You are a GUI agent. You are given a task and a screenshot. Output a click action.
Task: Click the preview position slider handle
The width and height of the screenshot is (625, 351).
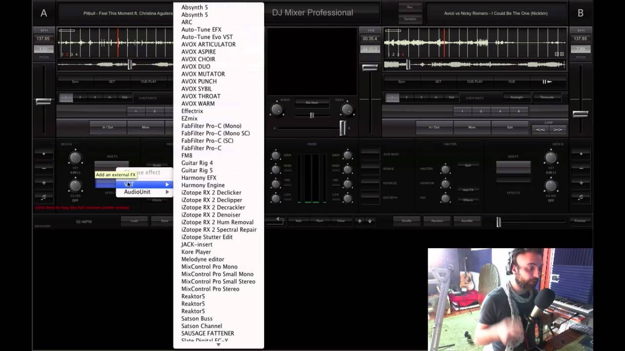click(499, 222)
